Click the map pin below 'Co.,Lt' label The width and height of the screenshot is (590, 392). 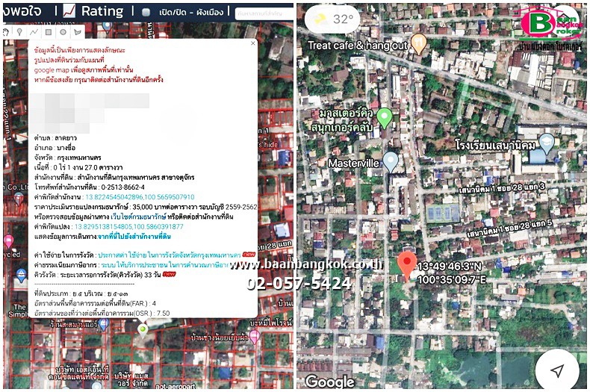pos(19,199)
